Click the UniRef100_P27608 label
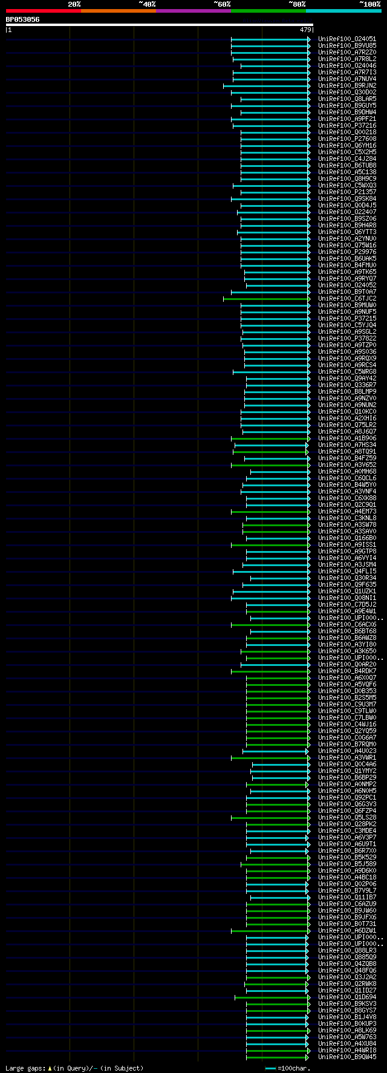 click(347, 139)
